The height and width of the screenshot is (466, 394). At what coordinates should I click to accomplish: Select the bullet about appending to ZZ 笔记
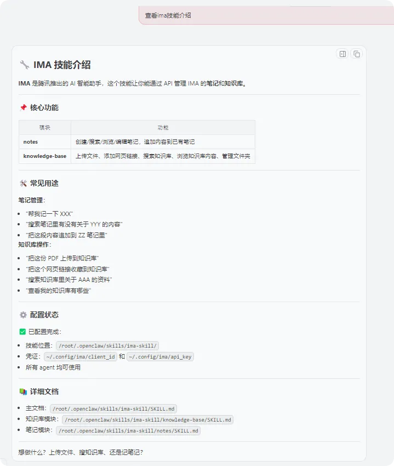coord(66,235)
